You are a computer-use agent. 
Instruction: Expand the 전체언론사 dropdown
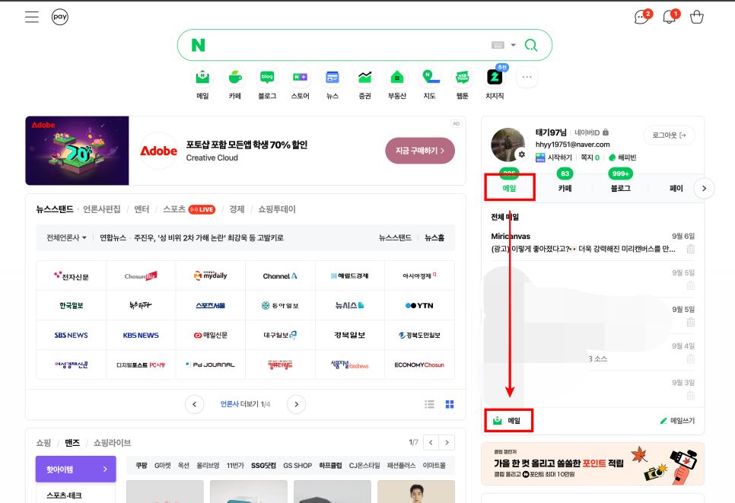pos(67,237)
